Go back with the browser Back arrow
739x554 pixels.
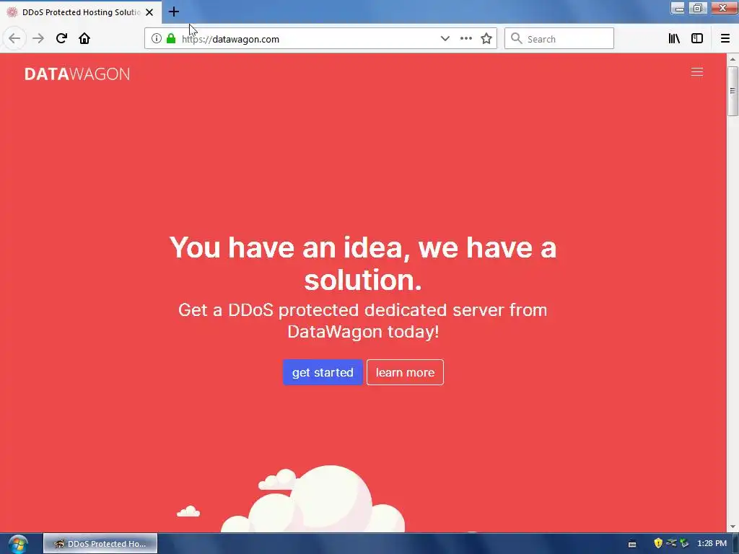[14, 39]
